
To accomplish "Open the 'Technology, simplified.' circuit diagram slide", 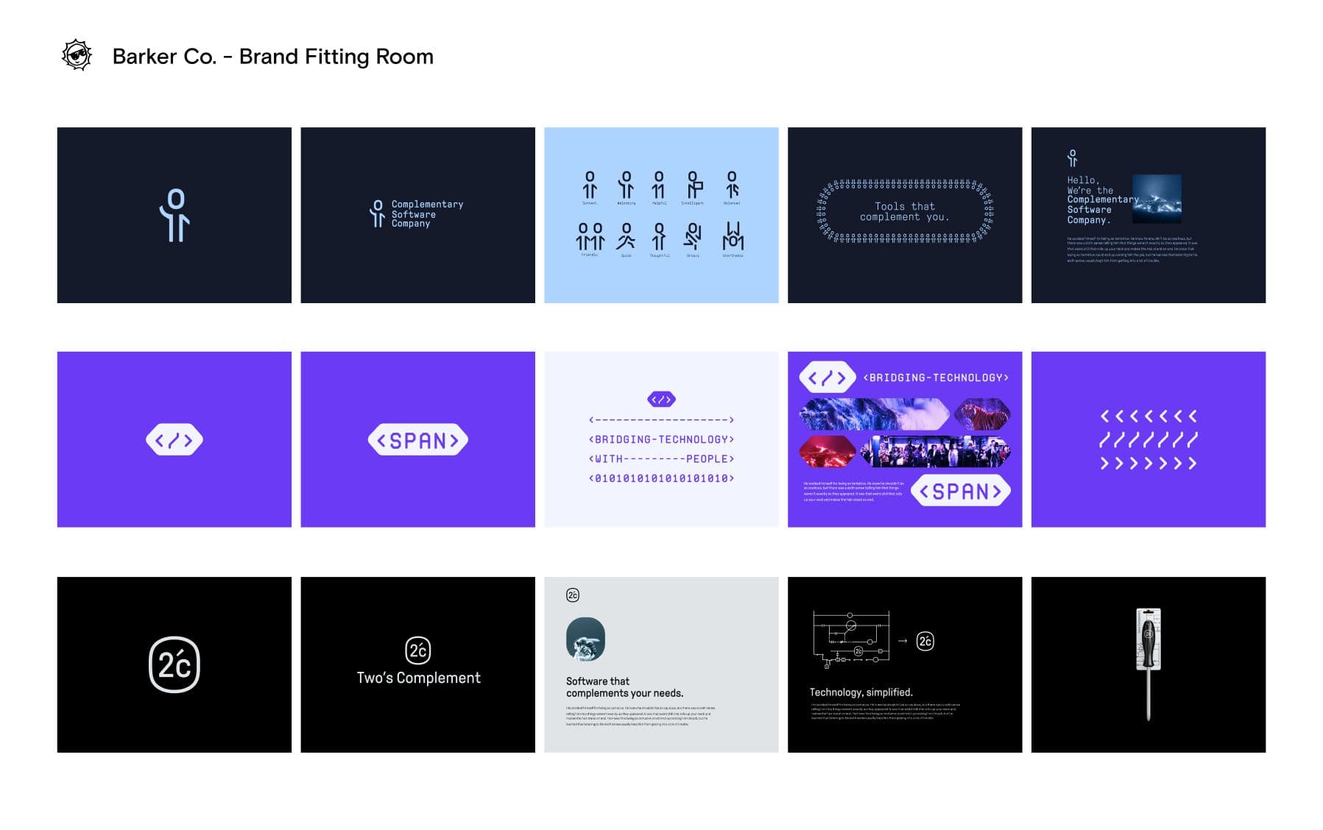I will (904, 664).
